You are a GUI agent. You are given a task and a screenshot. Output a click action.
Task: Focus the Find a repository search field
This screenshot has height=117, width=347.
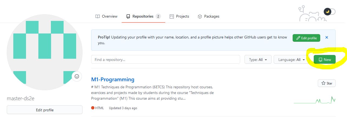pos(166,59)
